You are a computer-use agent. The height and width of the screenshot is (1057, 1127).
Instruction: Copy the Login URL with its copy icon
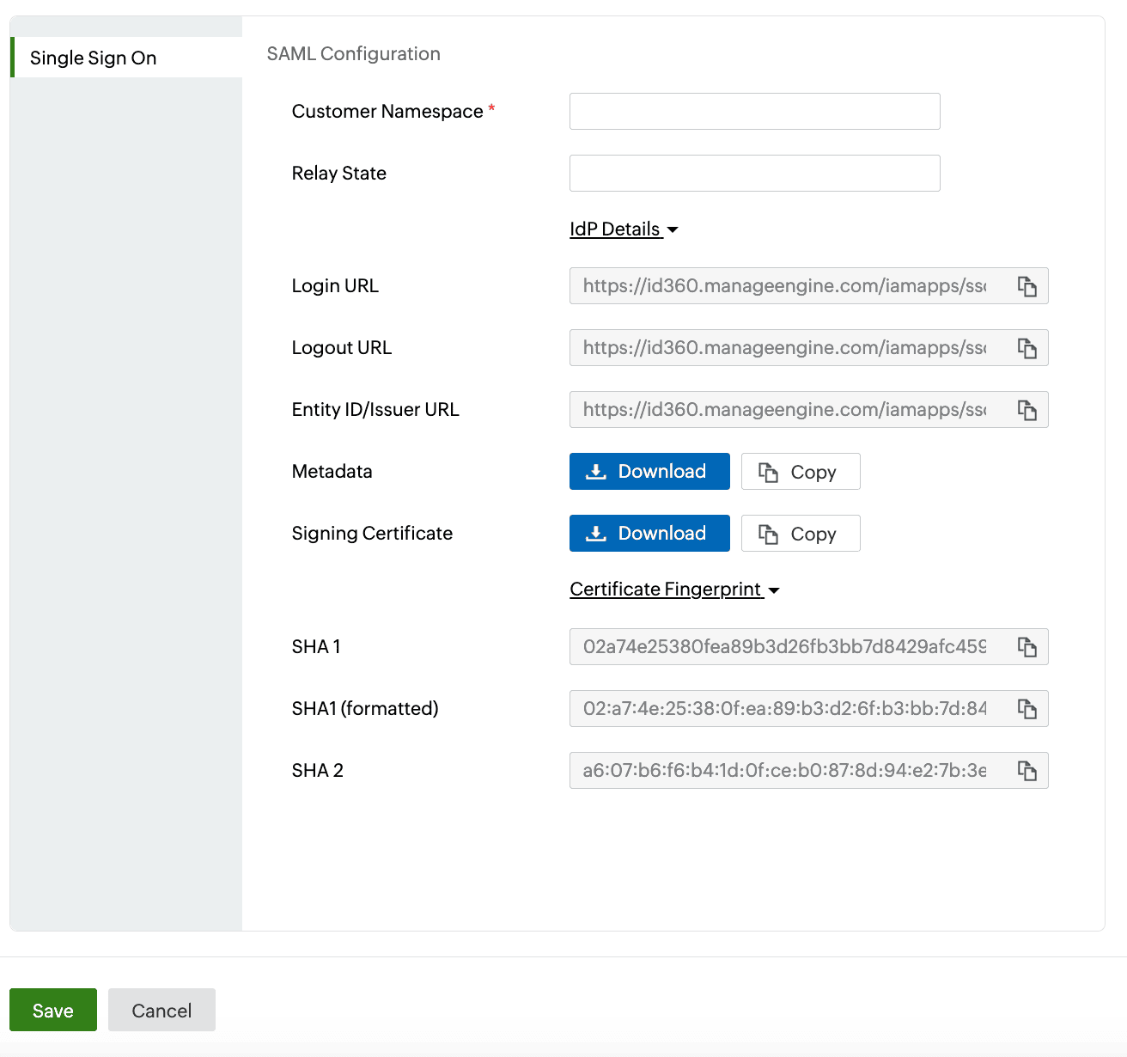tap(1026, 286)
